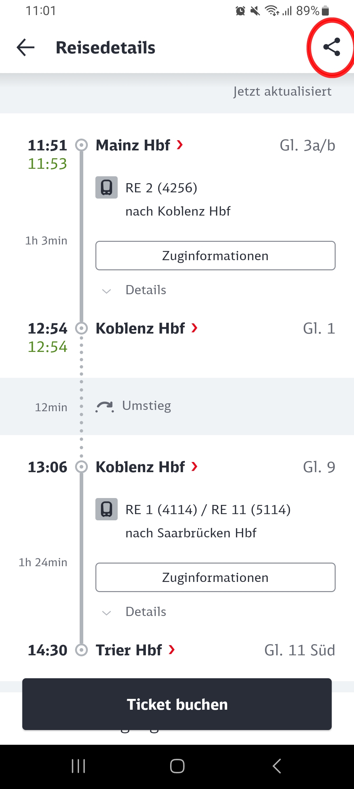Open Zuginformationen for the Saarbrücken train
The image size is (354, 789).
(215, 577)
